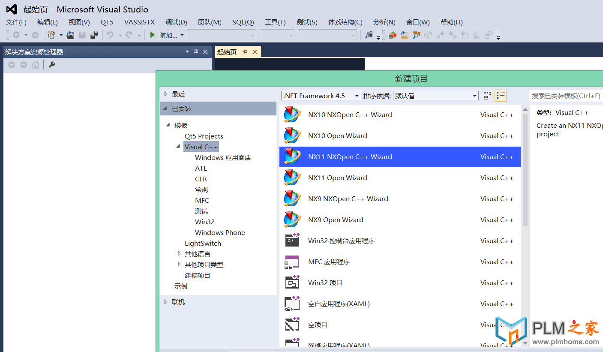Select the NX11 Open Wizard template
This screenshot has width=603, height=352.
tap(400, 178)
